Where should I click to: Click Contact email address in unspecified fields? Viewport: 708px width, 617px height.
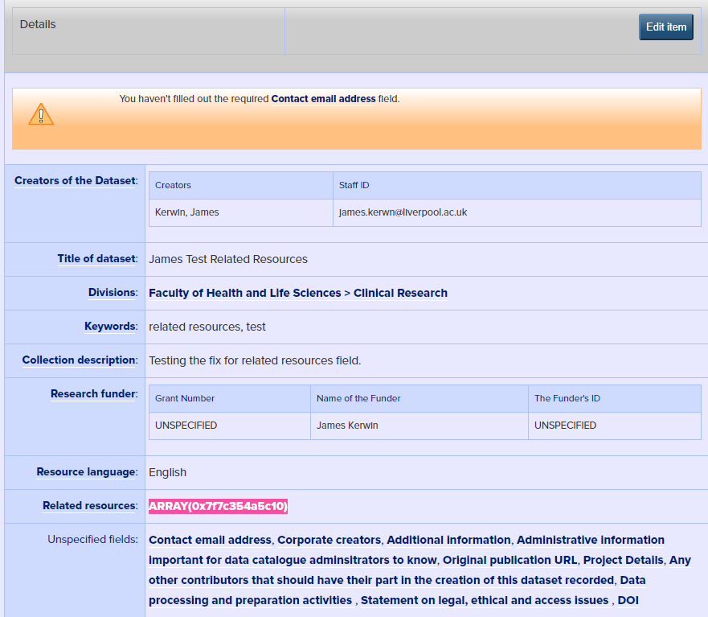point(210,540)
